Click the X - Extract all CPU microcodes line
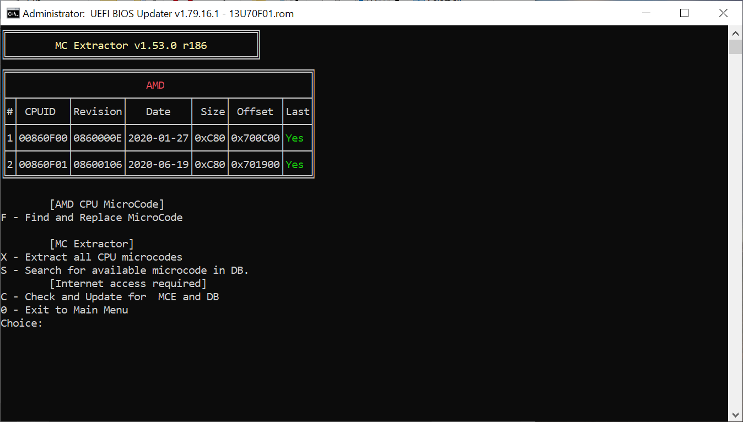The image size is (743, 422). point(91,257)
